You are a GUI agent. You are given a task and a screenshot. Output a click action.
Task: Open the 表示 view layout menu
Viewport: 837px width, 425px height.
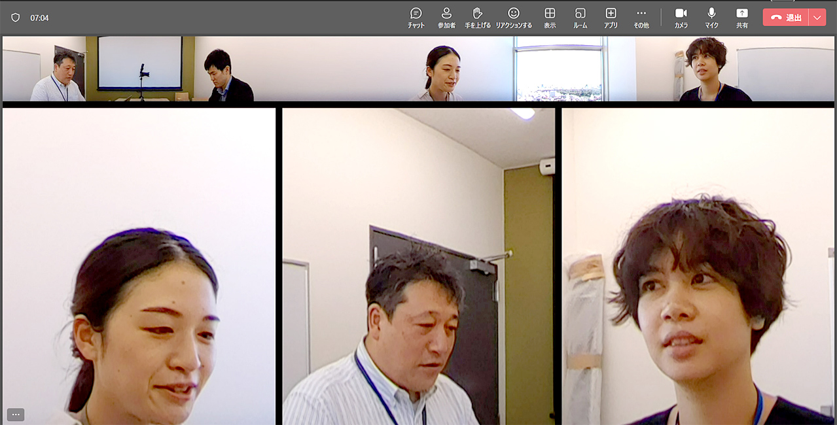[x=550, y=17]
